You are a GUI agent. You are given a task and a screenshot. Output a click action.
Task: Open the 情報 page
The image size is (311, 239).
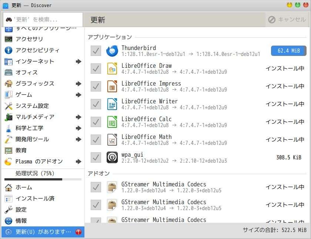click(43, 221)
